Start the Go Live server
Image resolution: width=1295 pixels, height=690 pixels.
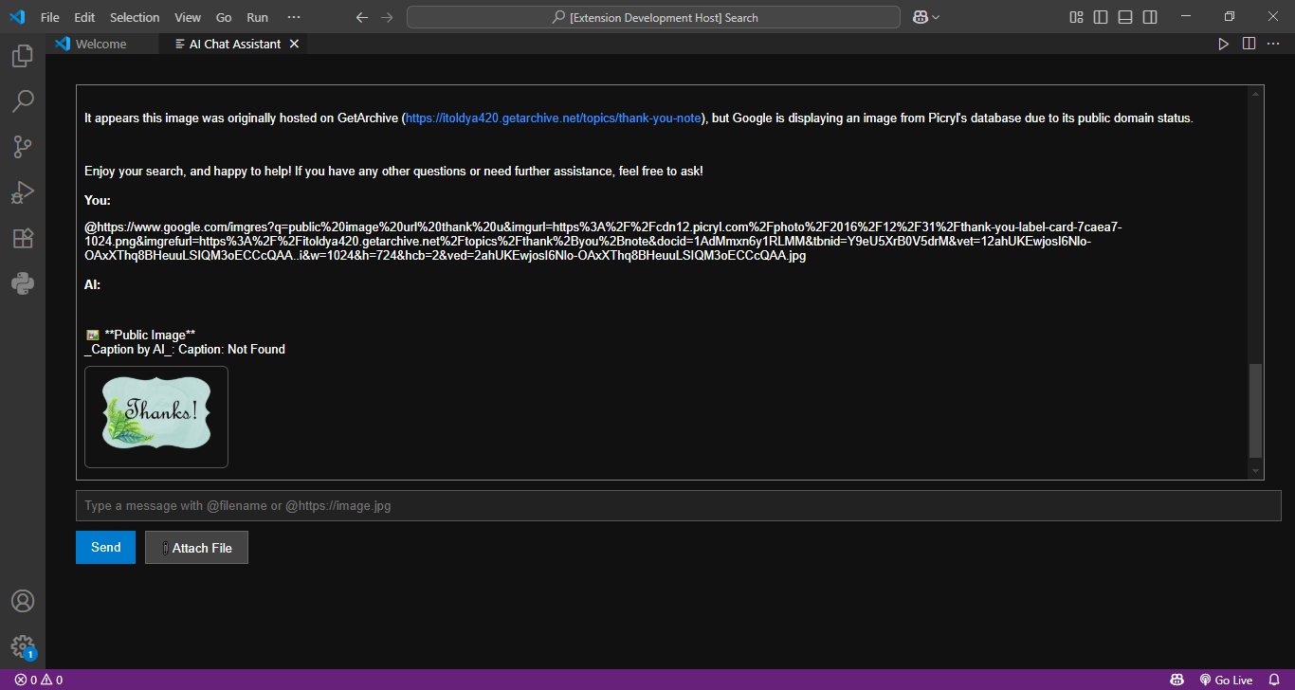(1228, 680)
